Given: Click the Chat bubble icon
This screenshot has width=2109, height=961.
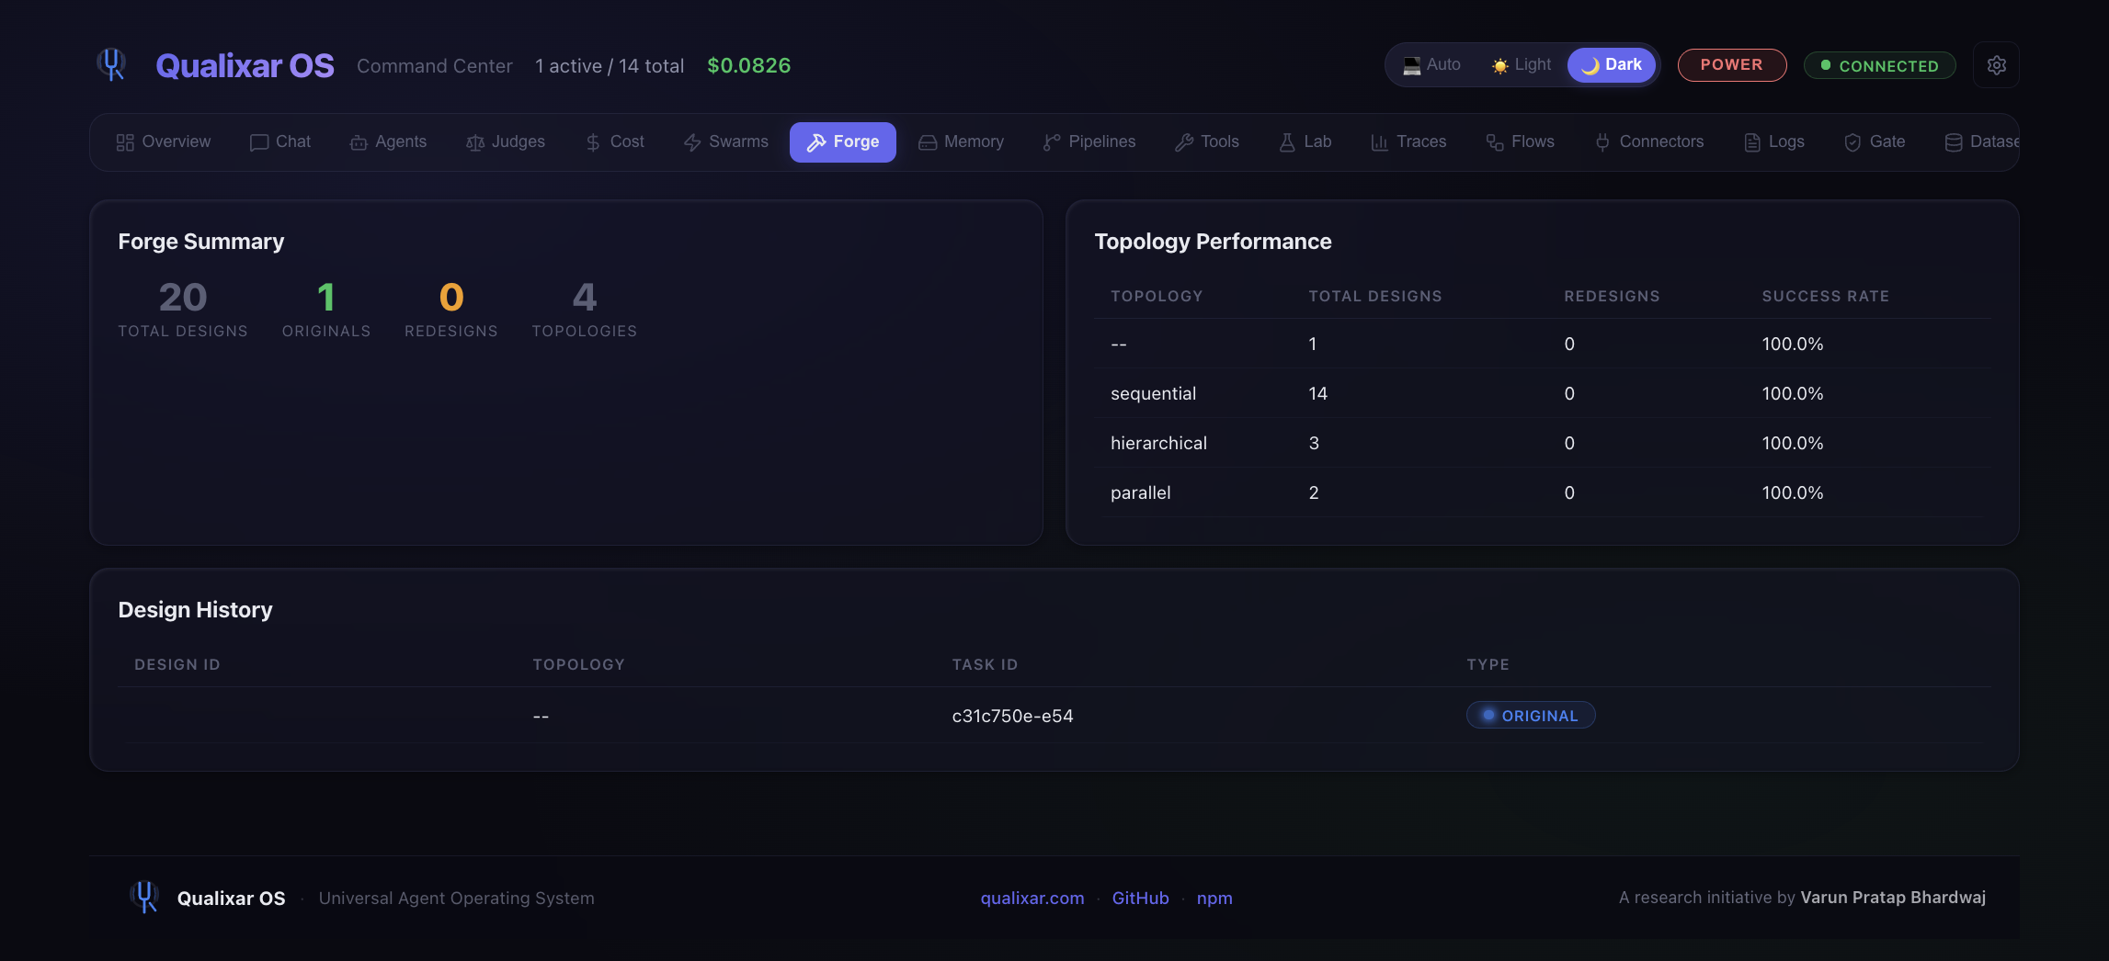Looking at the screenshot, I should (x=259, y=142).
